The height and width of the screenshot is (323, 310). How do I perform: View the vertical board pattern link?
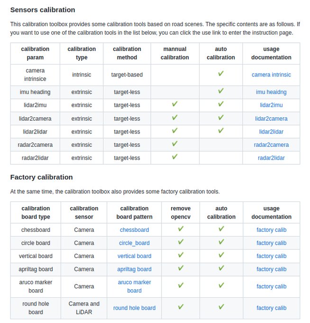coord(134,256)
